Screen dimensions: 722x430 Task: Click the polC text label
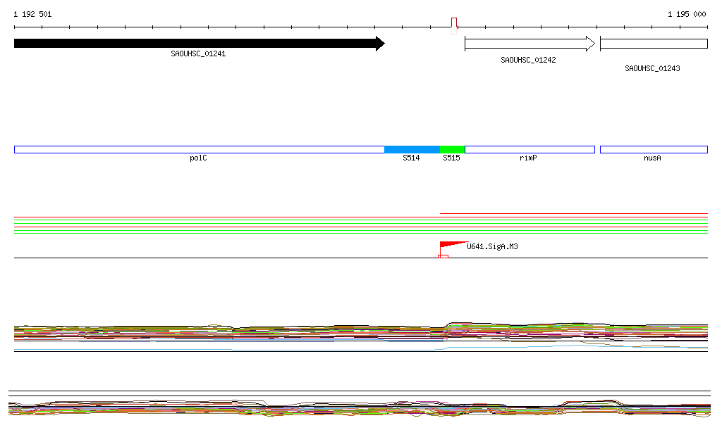198,158
